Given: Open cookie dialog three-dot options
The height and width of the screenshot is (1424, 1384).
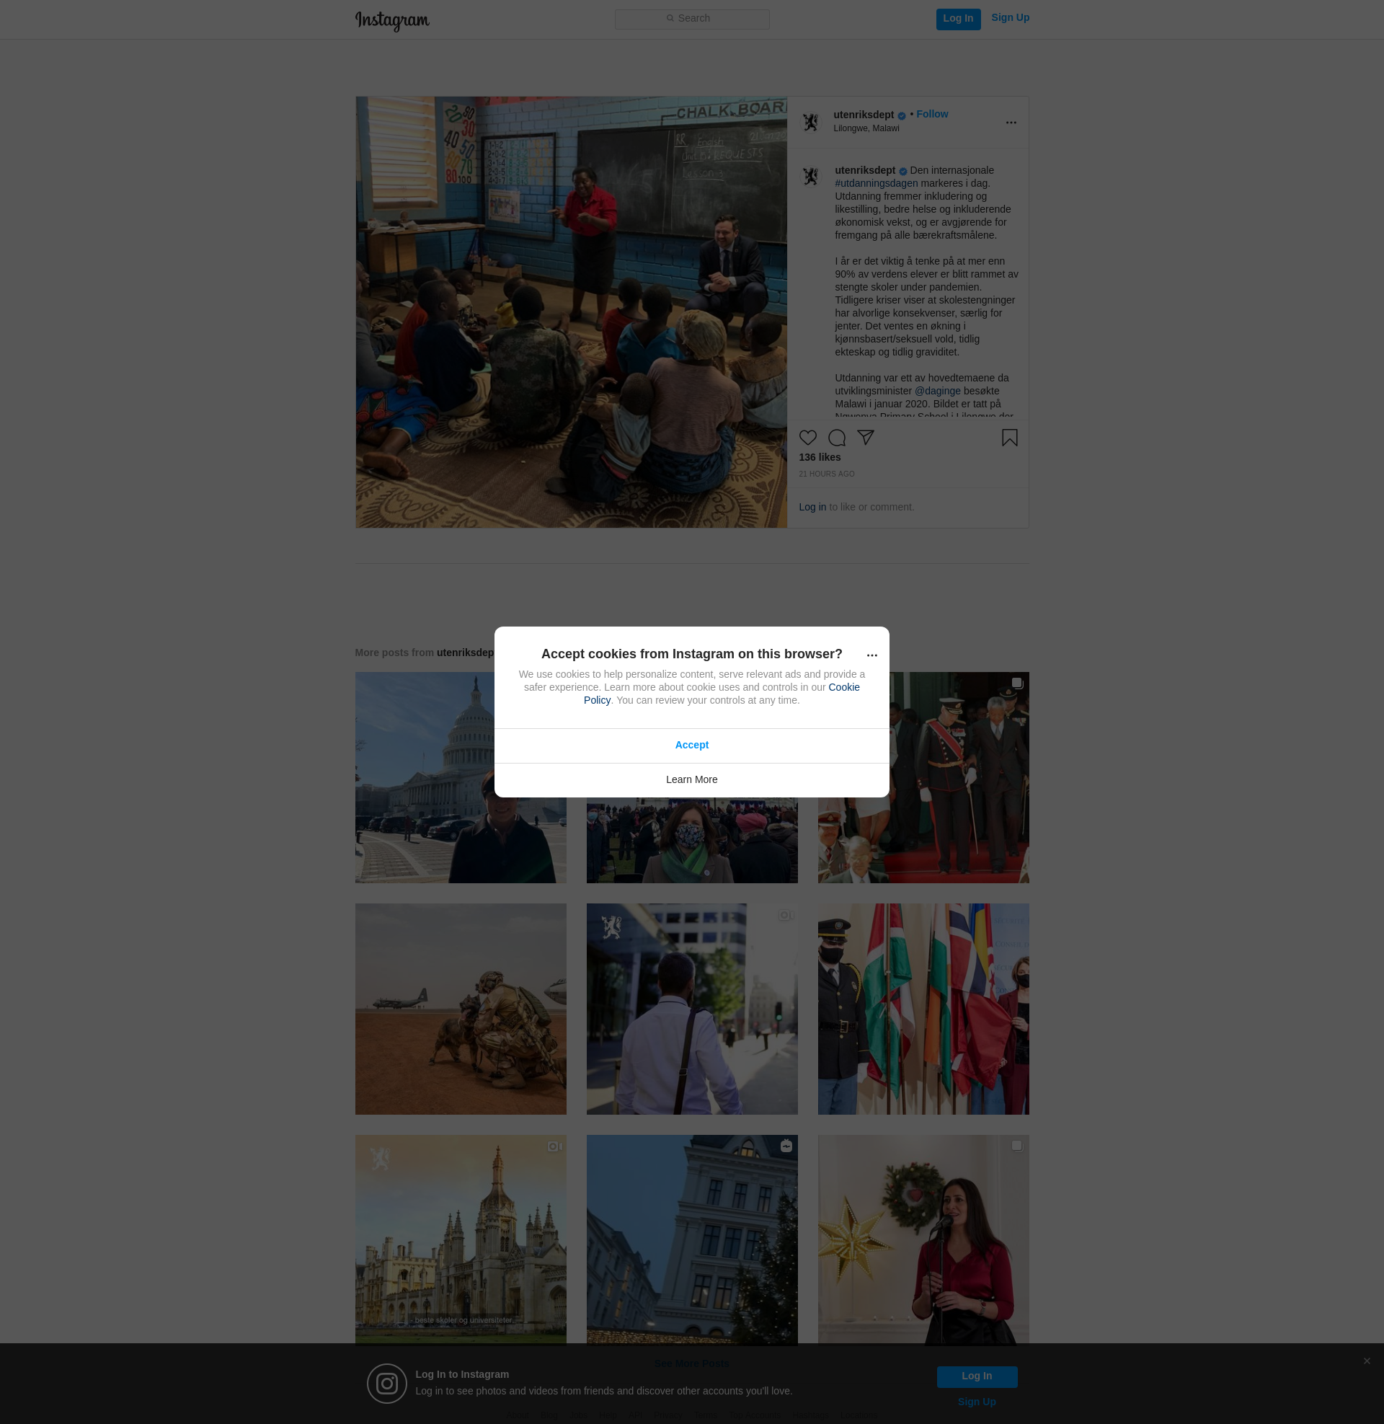Looking at the screenshot, I should [871, 655].
